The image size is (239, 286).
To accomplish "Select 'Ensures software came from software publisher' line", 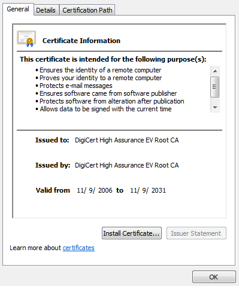I will [106, 93].
